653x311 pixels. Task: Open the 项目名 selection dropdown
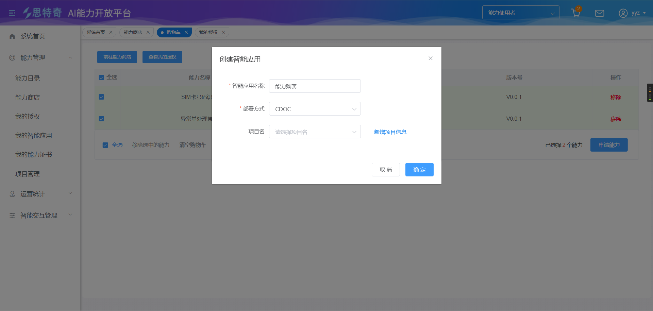[315, 132]
